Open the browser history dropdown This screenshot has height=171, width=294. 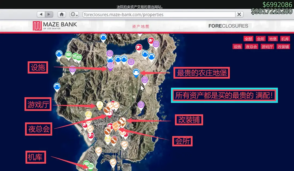(74, 14)
